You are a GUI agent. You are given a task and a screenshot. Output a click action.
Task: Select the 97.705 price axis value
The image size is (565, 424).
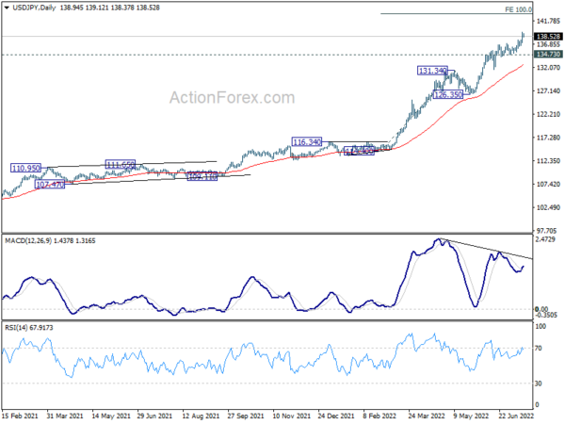(x=546, y=231)
